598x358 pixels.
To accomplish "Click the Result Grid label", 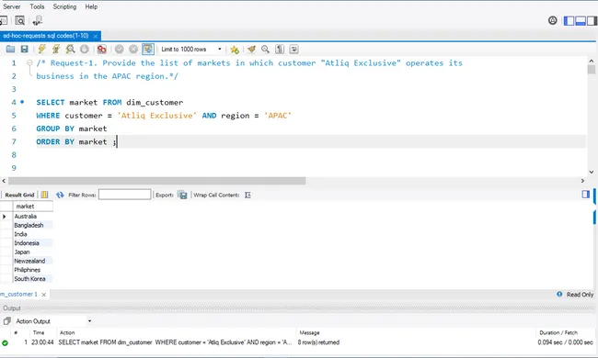I will tap(19, 195).
